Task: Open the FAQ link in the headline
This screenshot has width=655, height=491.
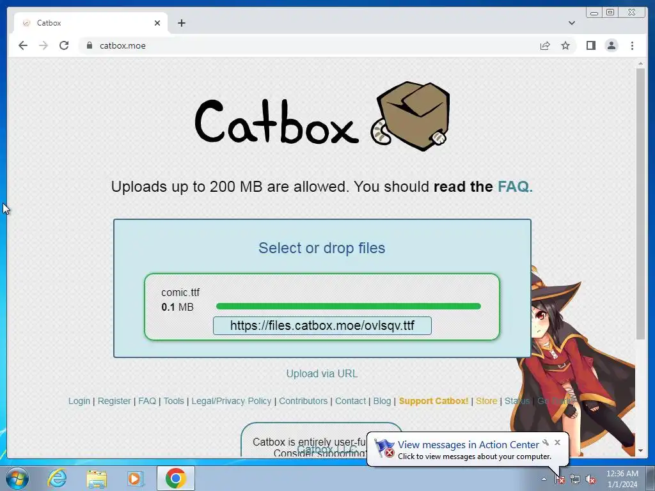Action: 515,187
